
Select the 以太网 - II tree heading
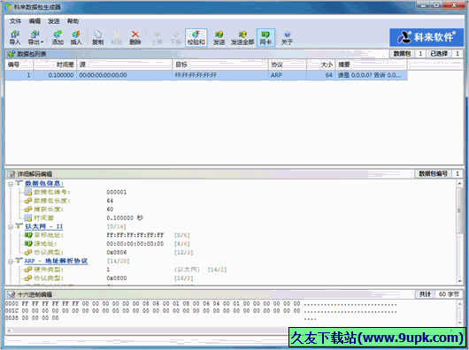tap(44, 226)
